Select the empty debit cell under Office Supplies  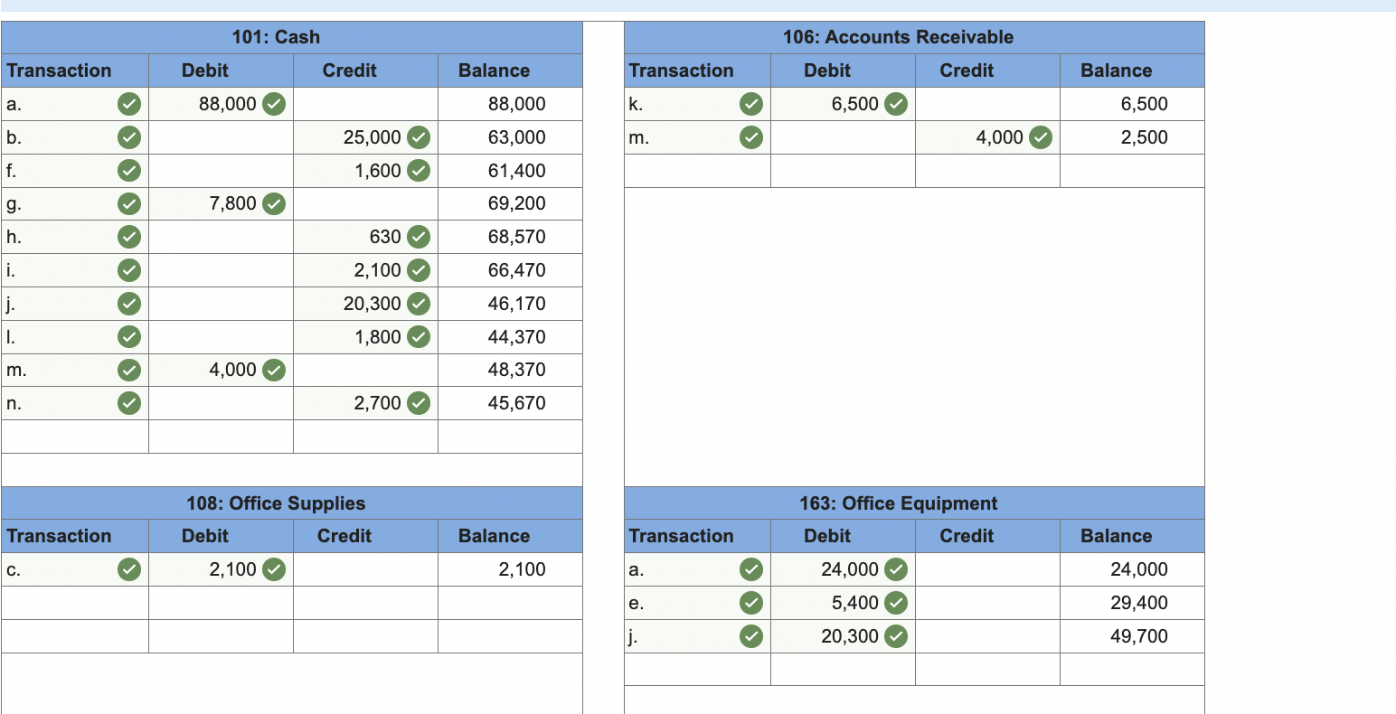pos(220,603)
